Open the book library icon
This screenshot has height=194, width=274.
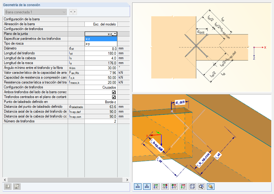[x=8, y=186]
